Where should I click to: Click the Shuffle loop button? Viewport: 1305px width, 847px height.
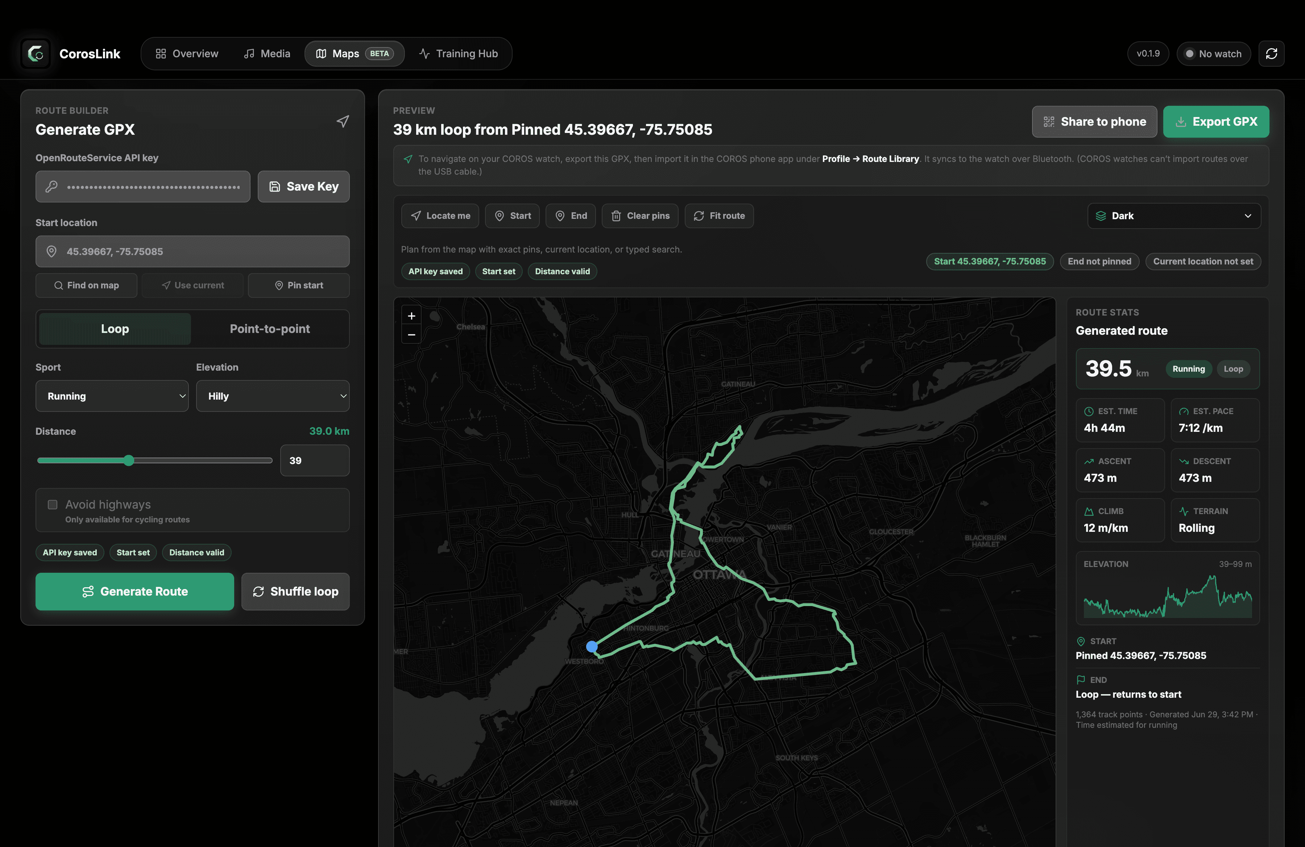coord(295,592)
